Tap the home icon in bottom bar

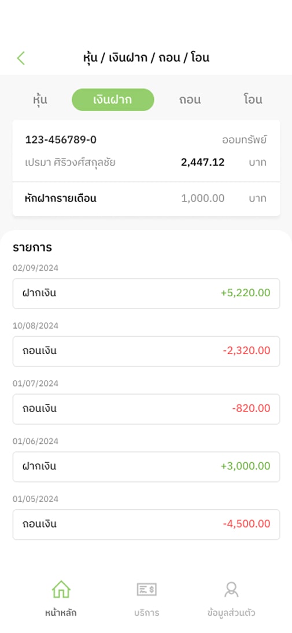click(x=61, y=590)
